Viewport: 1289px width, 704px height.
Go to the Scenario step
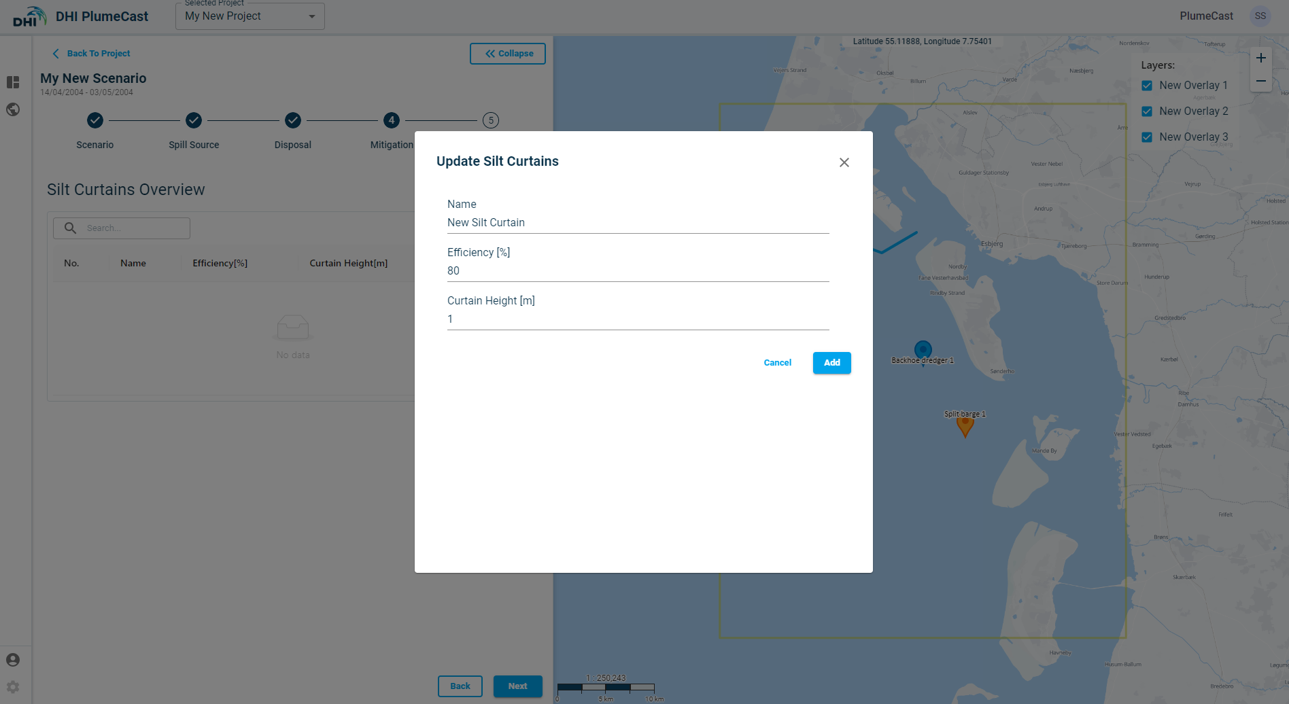pyautogui.click(x=95, y=121)
